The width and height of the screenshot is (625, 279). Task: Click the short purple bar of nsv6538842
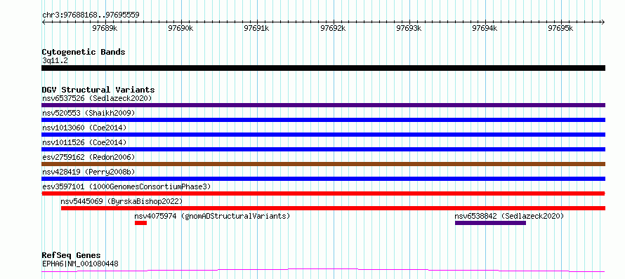click(x=490, y=223)
